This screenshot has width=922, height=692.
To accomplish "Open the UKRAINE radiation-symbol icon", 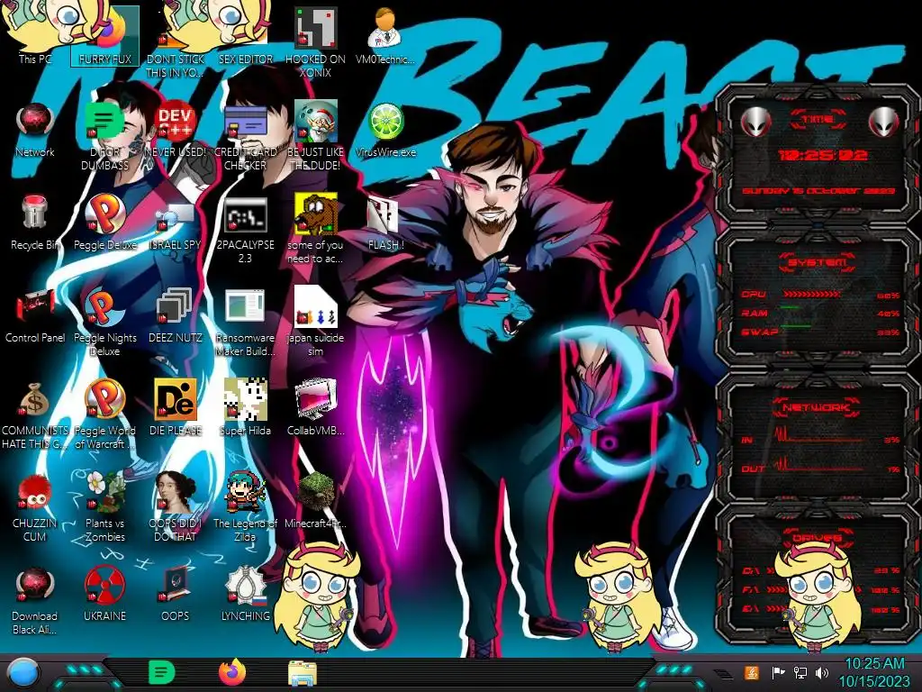I will [105, 593].
